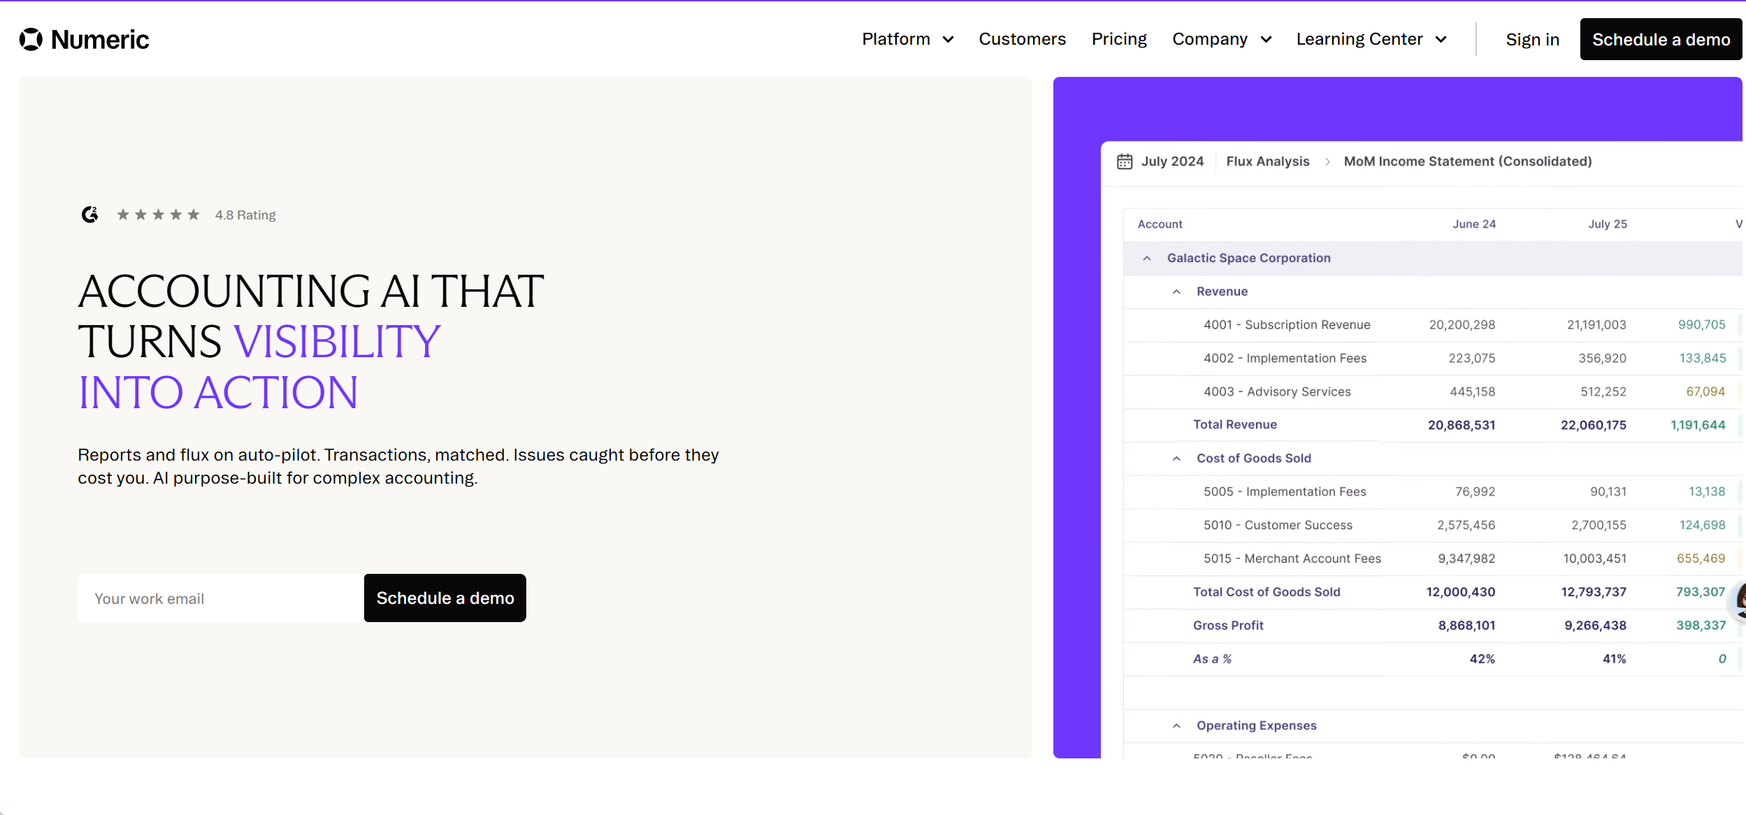1746x815 pixels.
Task: Click the 9,266,438 gross profit value
Action: point(1595,626)
